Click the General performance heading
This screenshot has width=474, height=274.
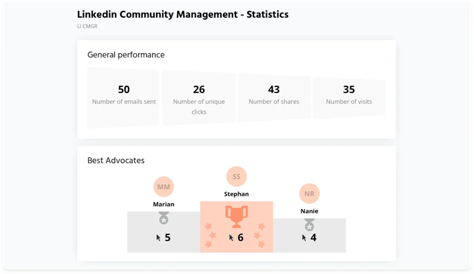tap(126, 55)
